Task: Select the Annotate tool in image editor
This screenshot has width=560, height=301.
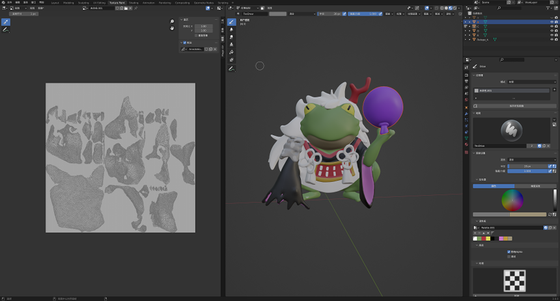Action: coord(6,30)
